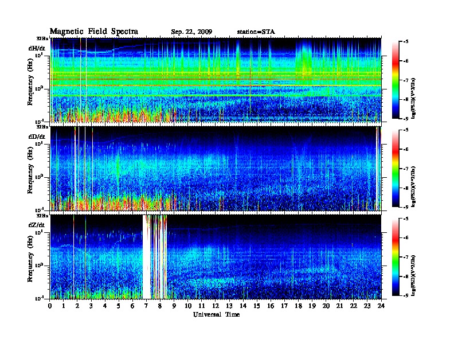
Task: Click hour 7 tick label on Universal Time axis
Action: [x=147, y=306]
